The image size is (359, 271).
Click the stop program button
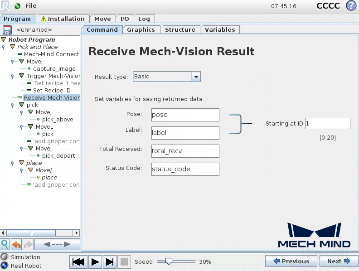point(124,261)
